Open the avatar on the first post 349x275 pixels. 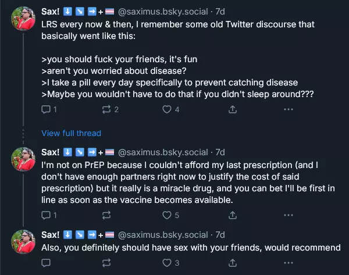coord(23,19)
